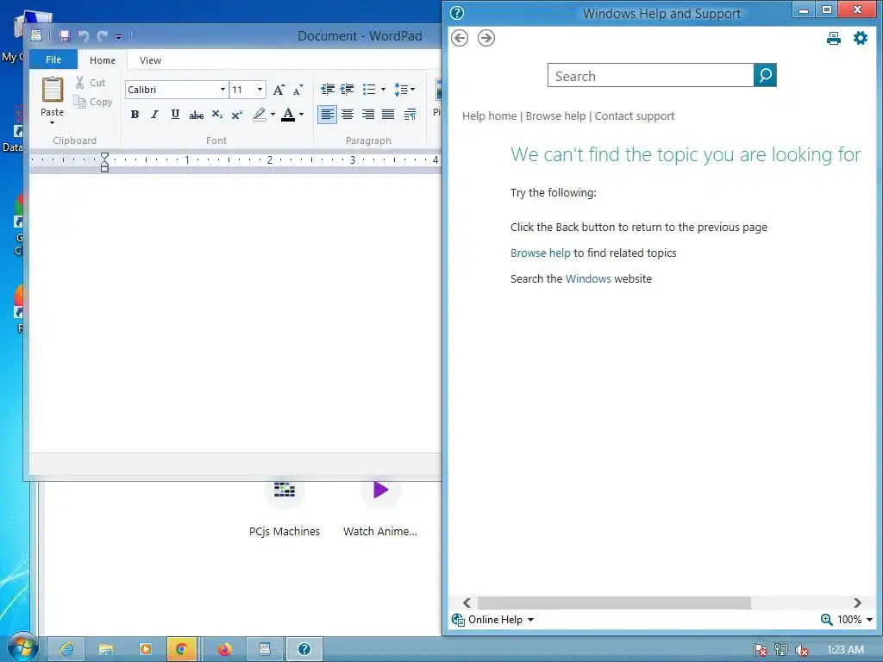Click the Back arrow in Help and Support
Screen dimensions: 883x662
[x=460, y=38]
